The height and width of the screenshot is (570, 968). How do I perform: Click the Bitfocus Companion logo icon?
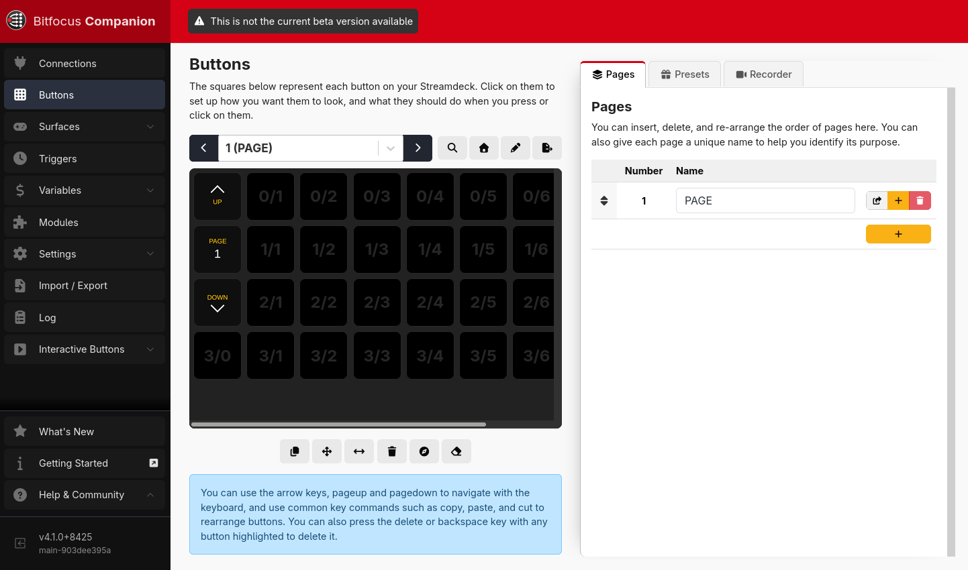[x=16, y=21]
